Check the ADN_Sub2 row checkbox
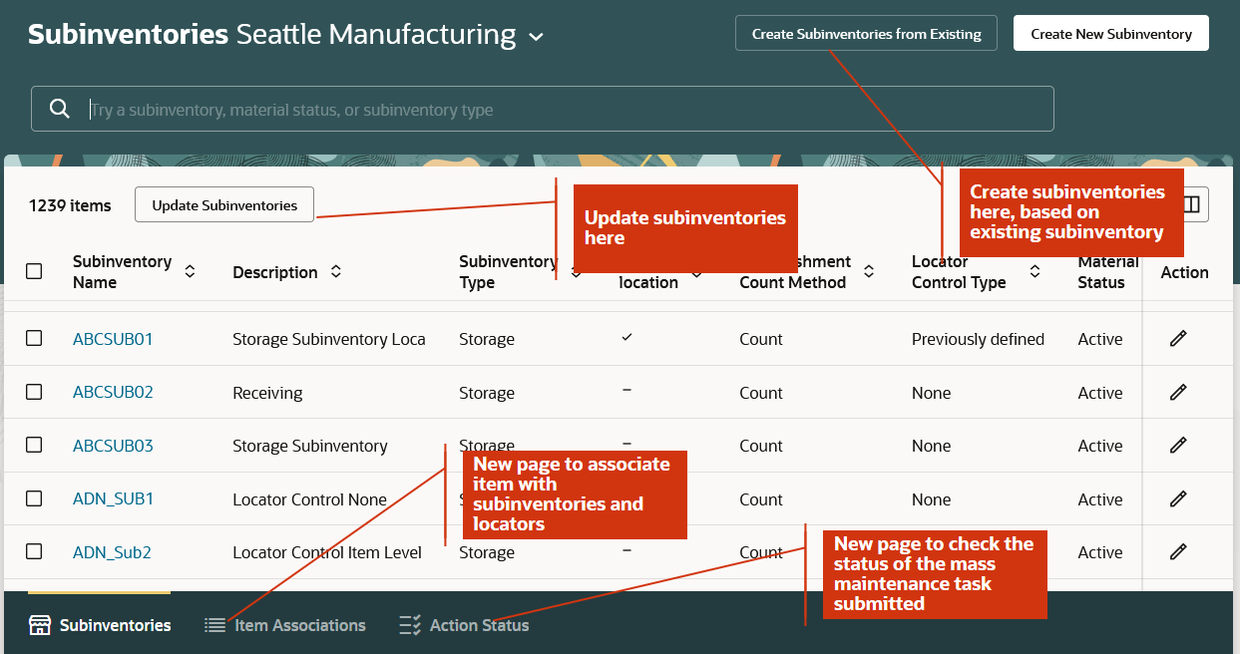Screen dimensions: 1240x654 pyautogui.click(x=34, y=551)
